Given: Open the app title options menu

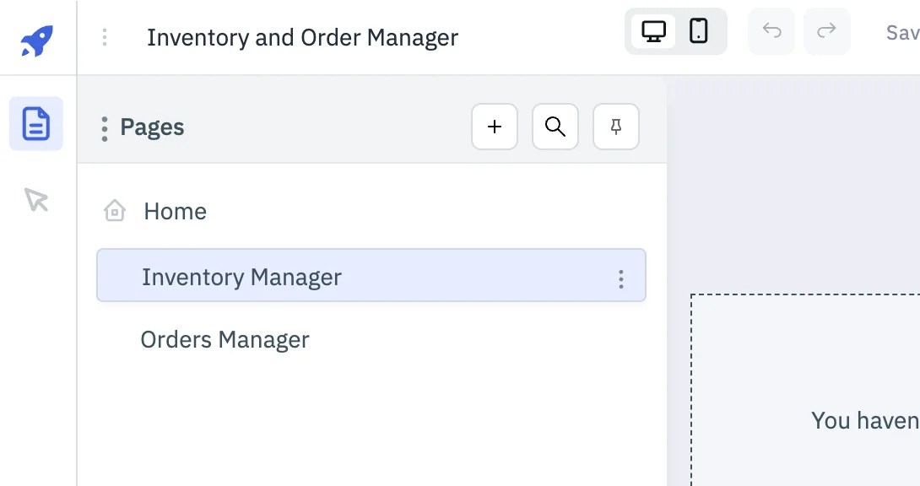Looking at the screenshot, I should click(x=104, y=37).
